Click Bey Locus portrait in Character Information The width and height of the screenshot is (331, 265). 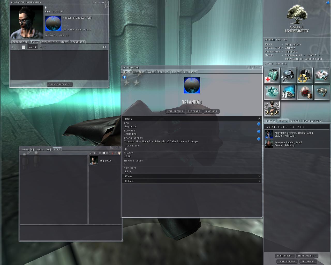pyautogui.click(x=27, y=22)
